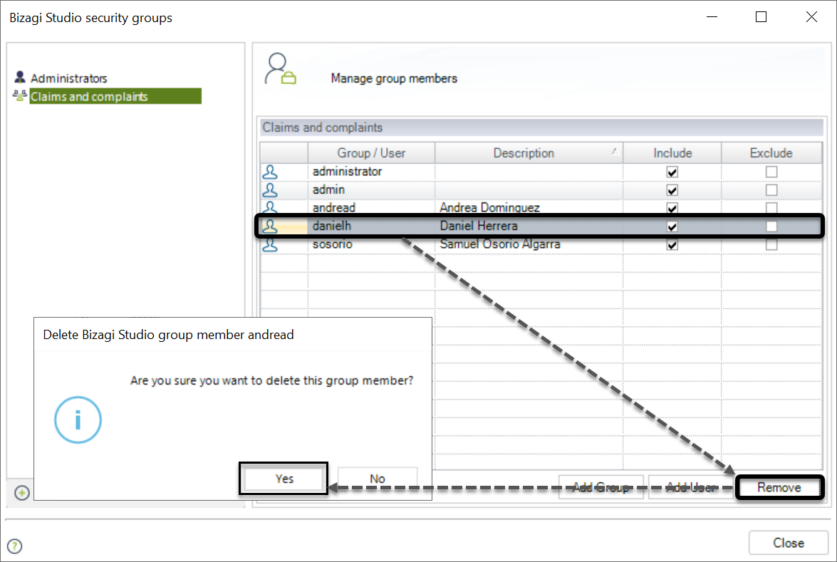Click the Samuel Osorio Algarra description cell
Viewport: 837px width, 562px height.
pyautogui.click(x=529, y=244)
